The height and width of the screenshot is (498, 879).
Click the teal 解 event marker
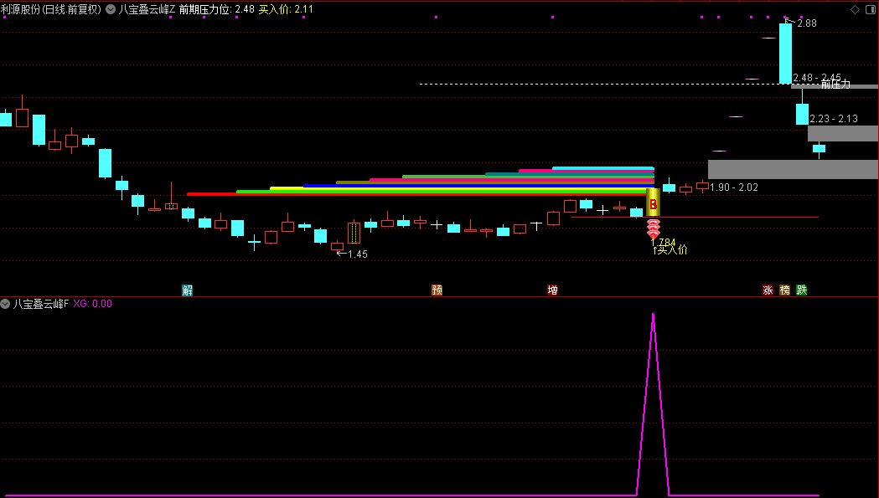point(187,290)
